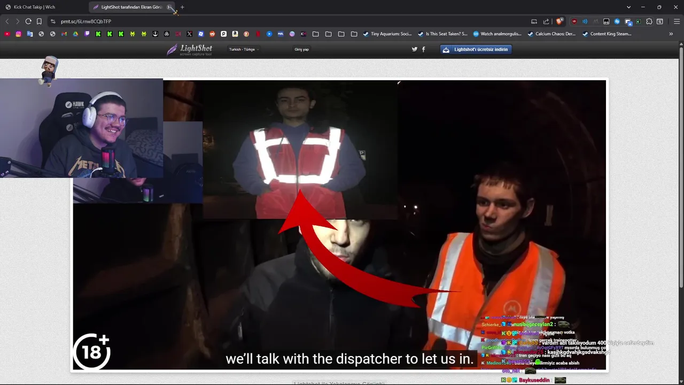The height and width of the screenshot is (385, 684).
Task: Open the Reddit bookmark icon
Action: pyautogui.click(x=212, y=34)
